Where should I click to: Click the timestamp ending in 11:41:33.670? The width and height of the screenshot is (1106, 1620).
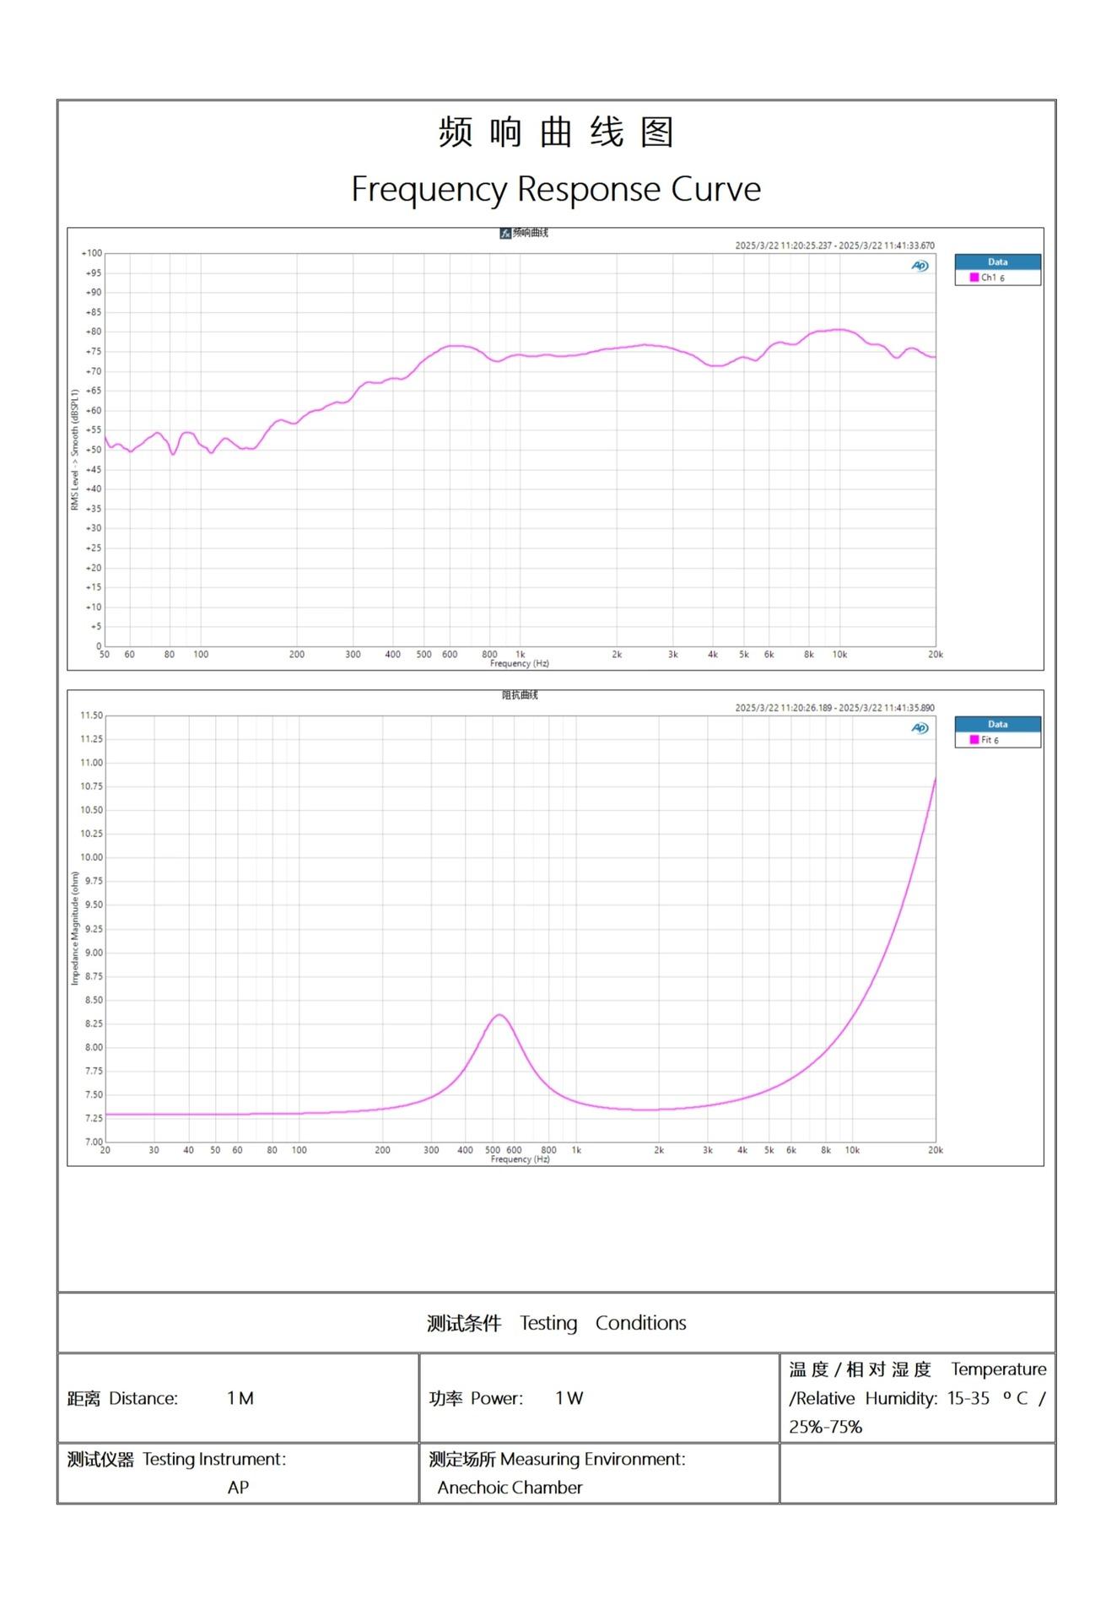tap(834, 246)
